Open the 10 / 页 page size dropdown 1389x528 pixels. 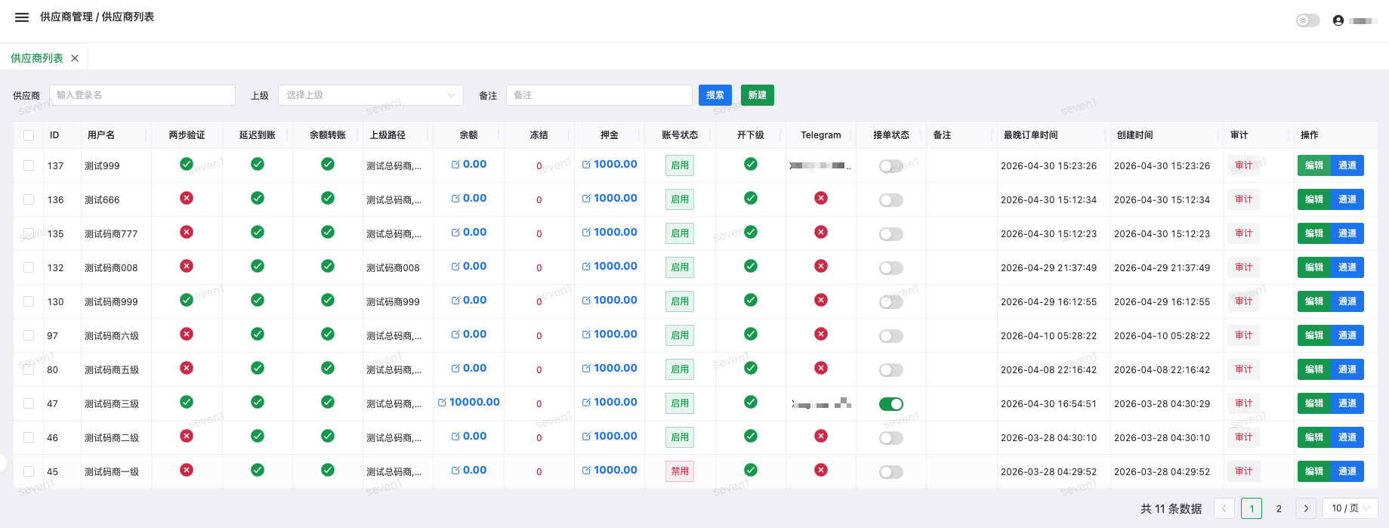1350,508
